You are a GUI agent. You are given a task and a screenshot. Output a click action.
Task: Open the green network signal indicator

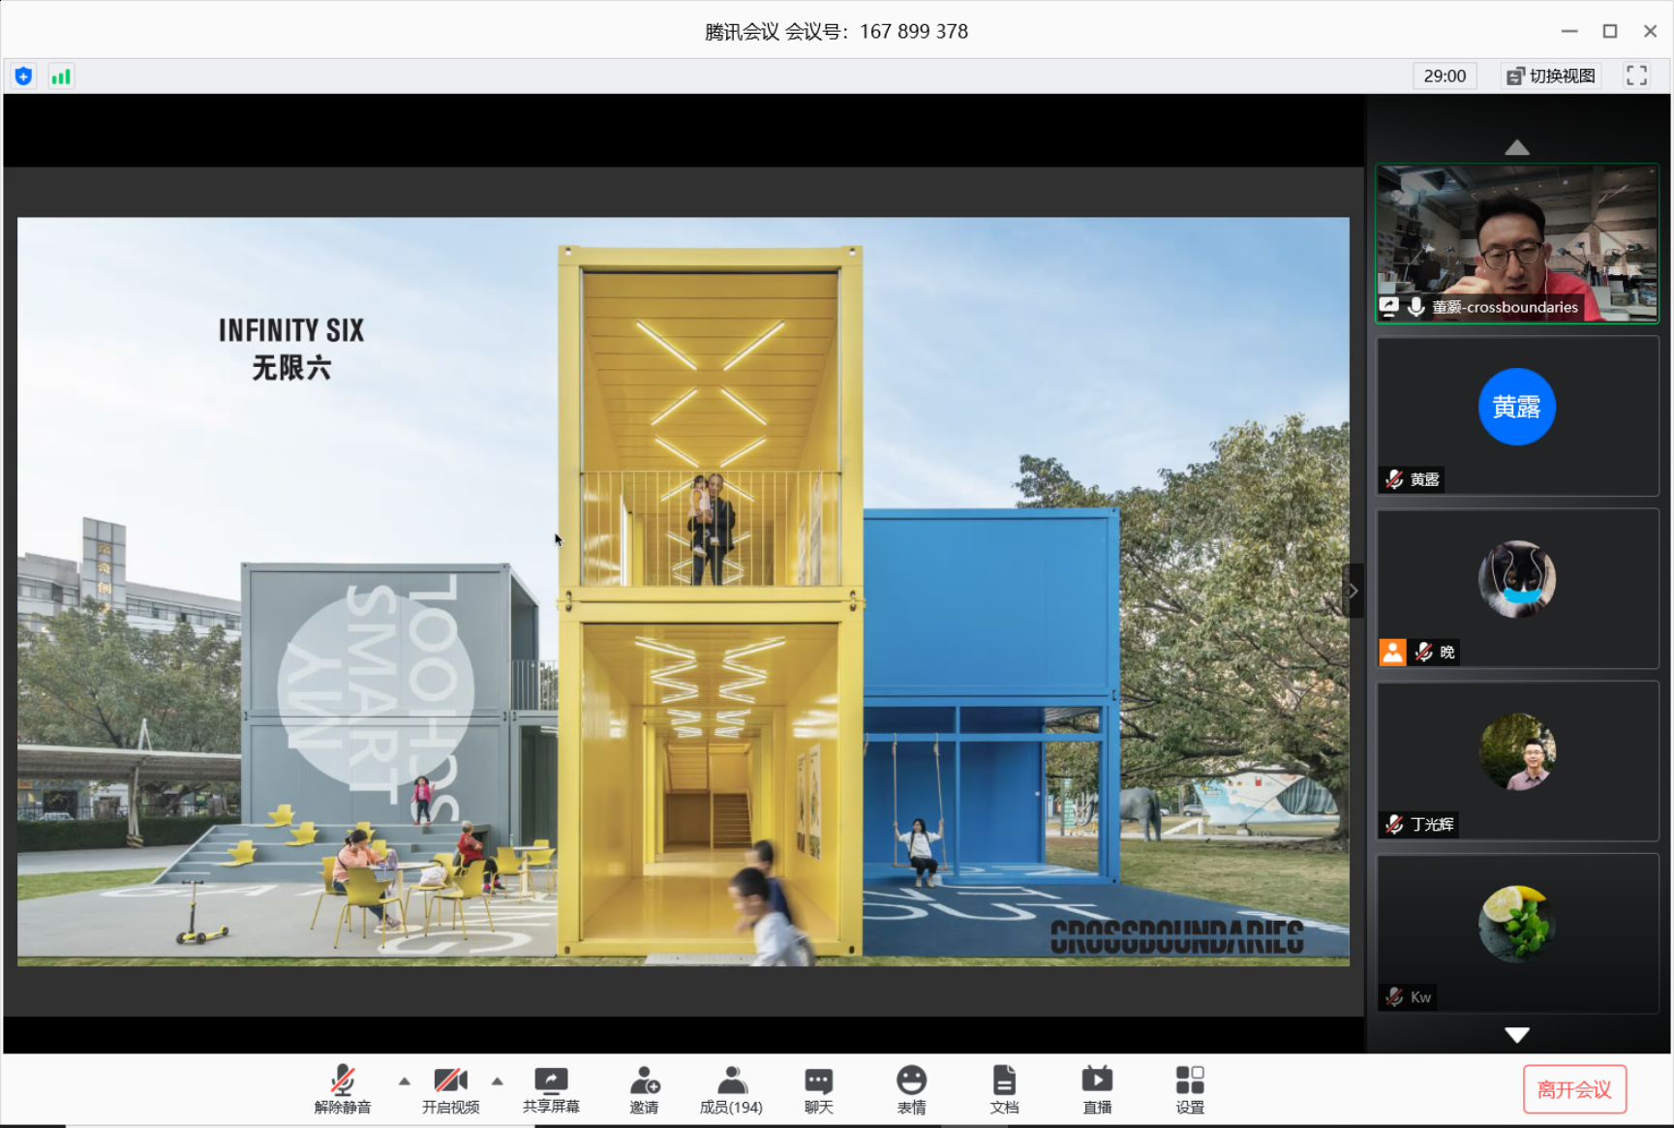(61, 76)
